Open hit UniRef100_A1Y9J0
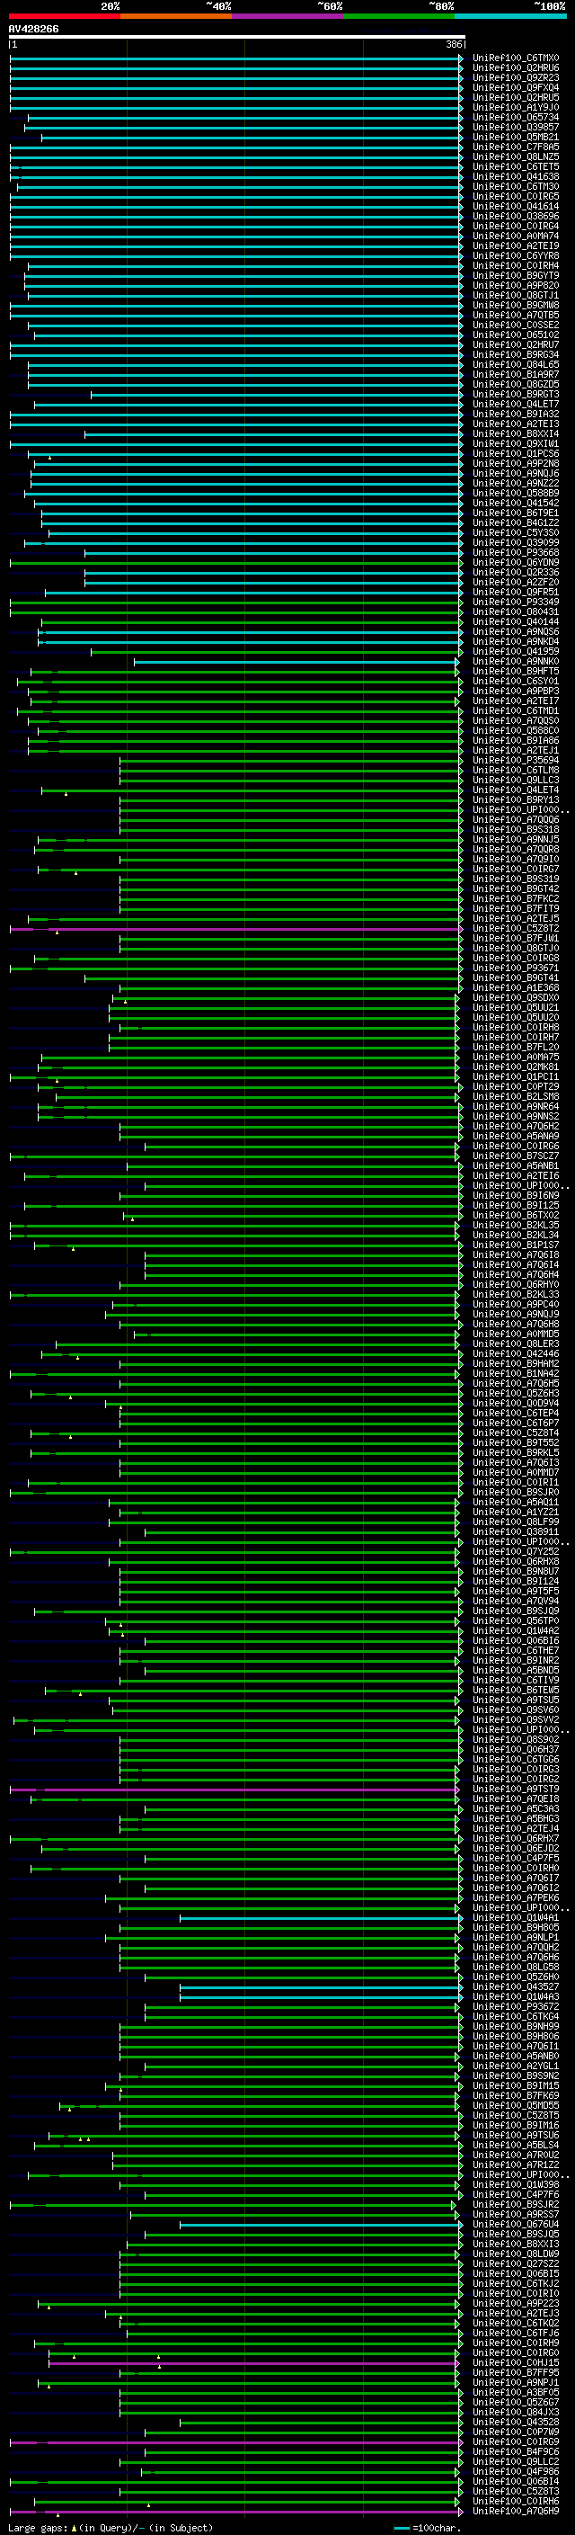The width and height of the screenshot is (575, 2535). coord(516,108)
